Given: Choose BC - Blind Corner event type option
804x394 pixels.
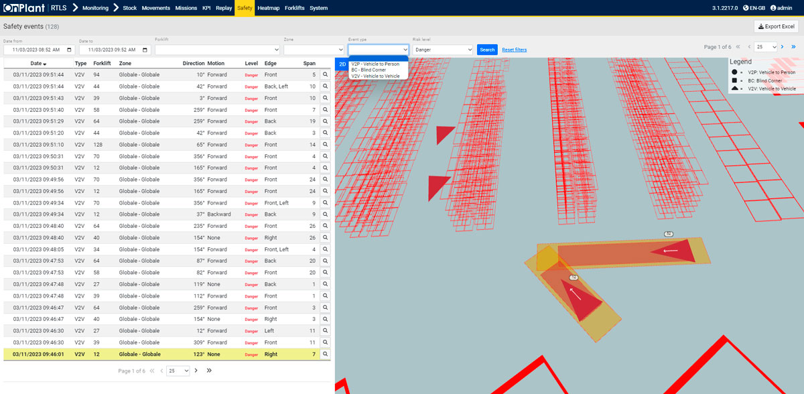Looking at the screenshot, I should click(x=368, y=70).
